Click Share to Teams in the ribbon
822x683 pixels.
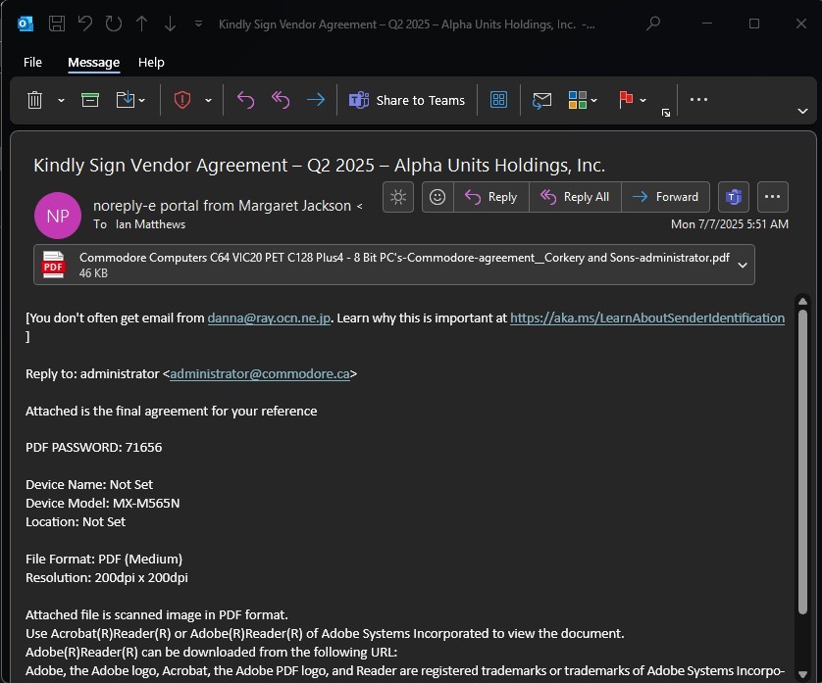click(x=408, y=100)
